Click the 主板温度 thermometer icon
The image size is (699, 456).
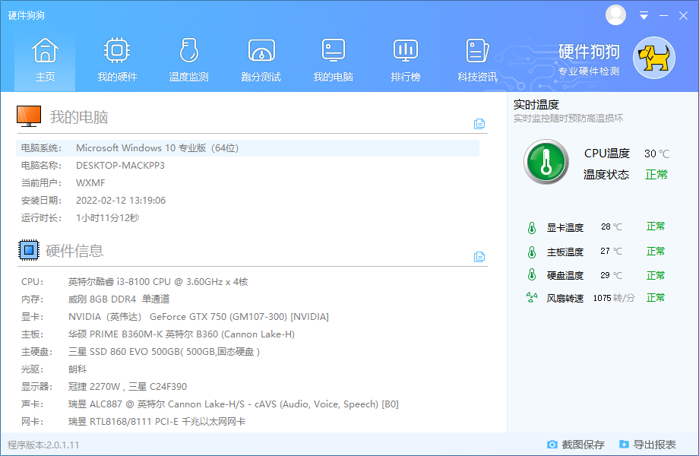coord(532,252)
